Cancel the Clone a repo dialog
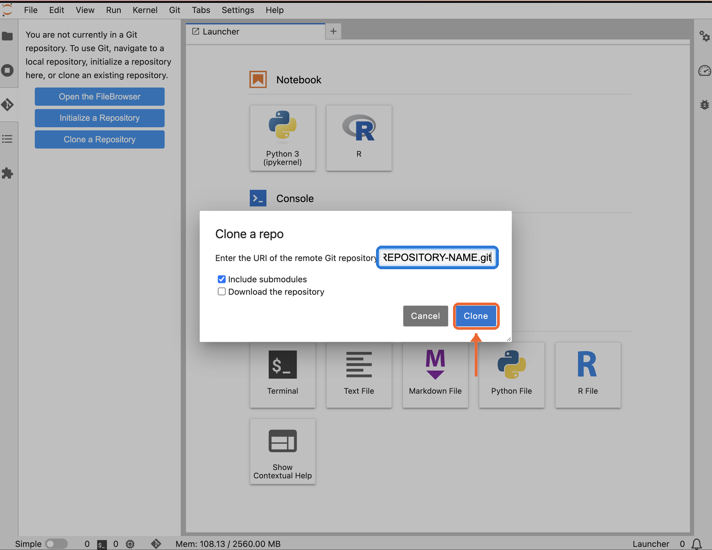This screenshot has width=712, height=550. (425, 316)
